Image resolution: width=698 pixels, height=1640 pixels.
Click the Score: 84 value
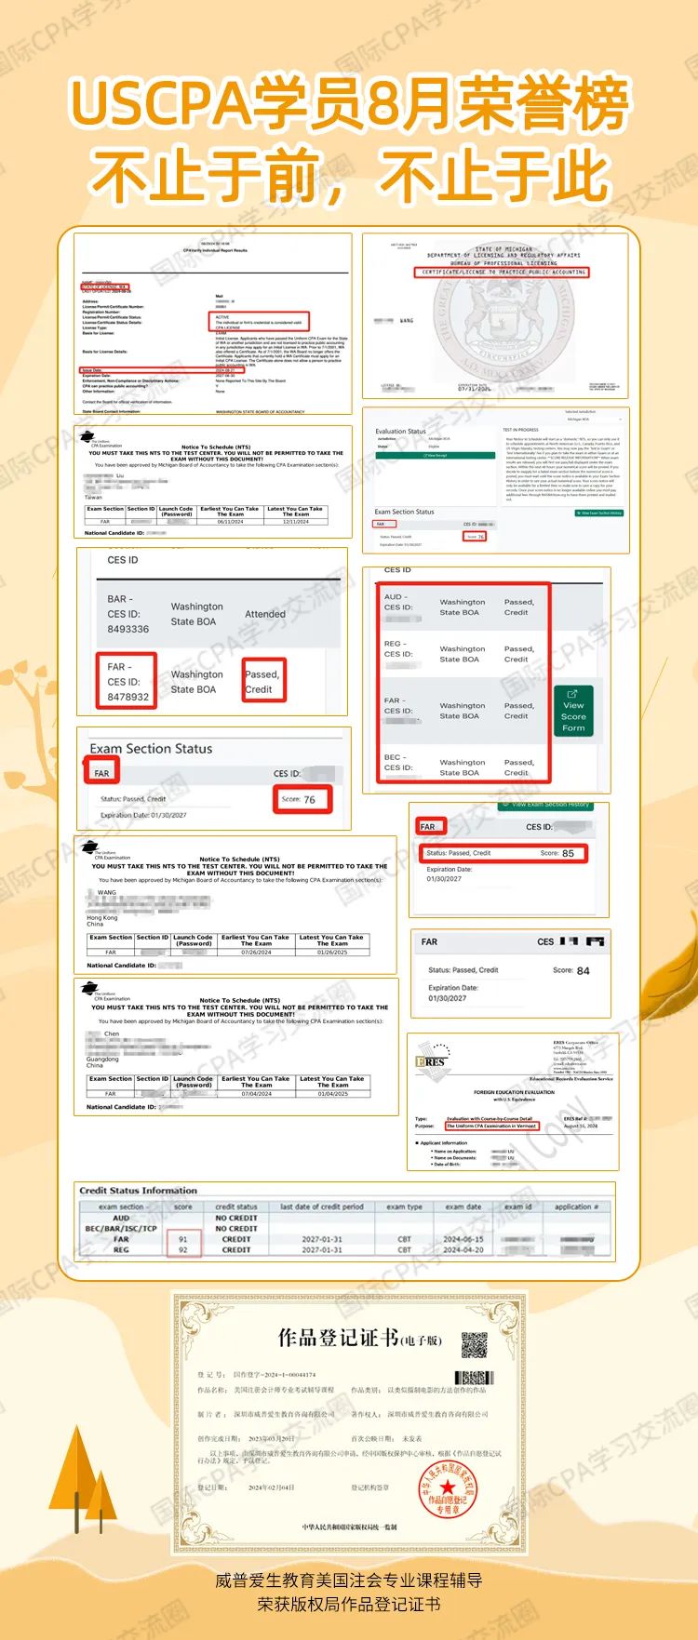tap(571, 970)
